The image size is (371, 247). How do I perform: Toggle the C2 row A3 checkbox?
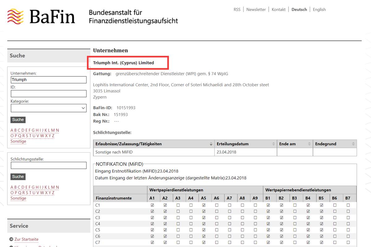coord(178,211)
